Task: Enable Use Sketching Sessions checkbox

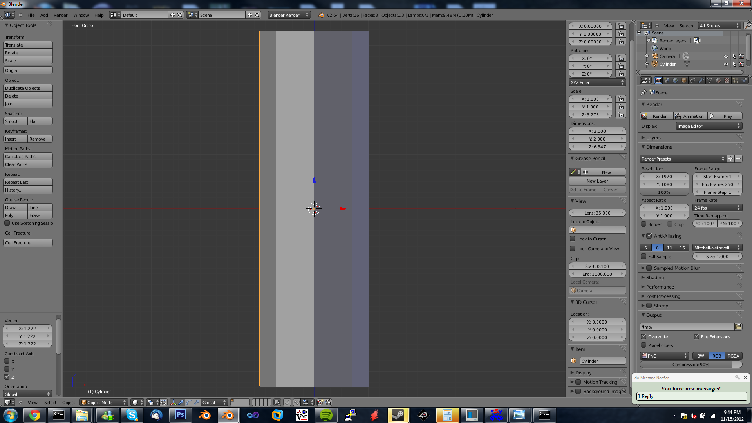Action: point(7,223)
